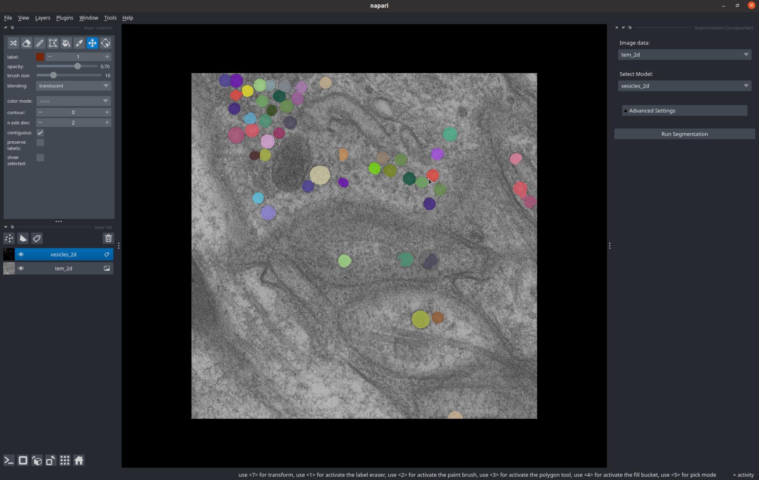This screenshot has width=759, height=480.
Task: Open the Plugins menu
Action: coord(64,18)
